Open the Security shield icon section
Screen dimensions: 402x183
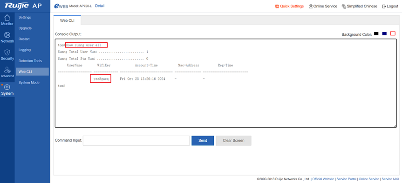(x=7, y=55)
